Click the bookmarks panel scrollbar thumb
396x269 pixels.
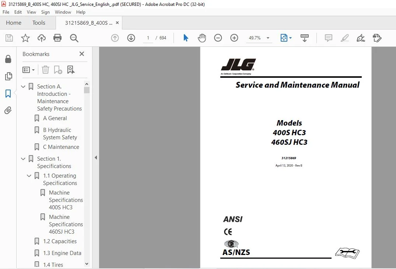click(x=87, y=90)
